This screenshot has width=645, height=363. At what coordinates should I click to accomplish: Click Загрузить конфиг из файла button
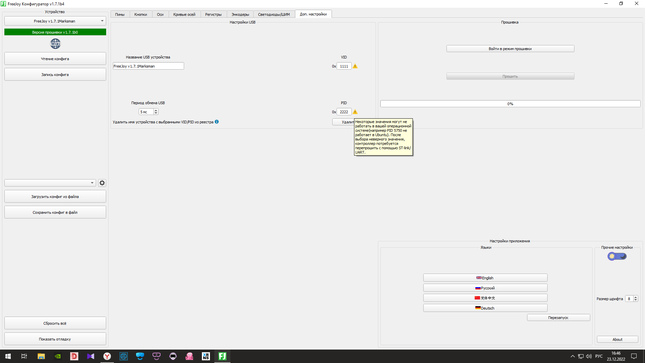55,197
